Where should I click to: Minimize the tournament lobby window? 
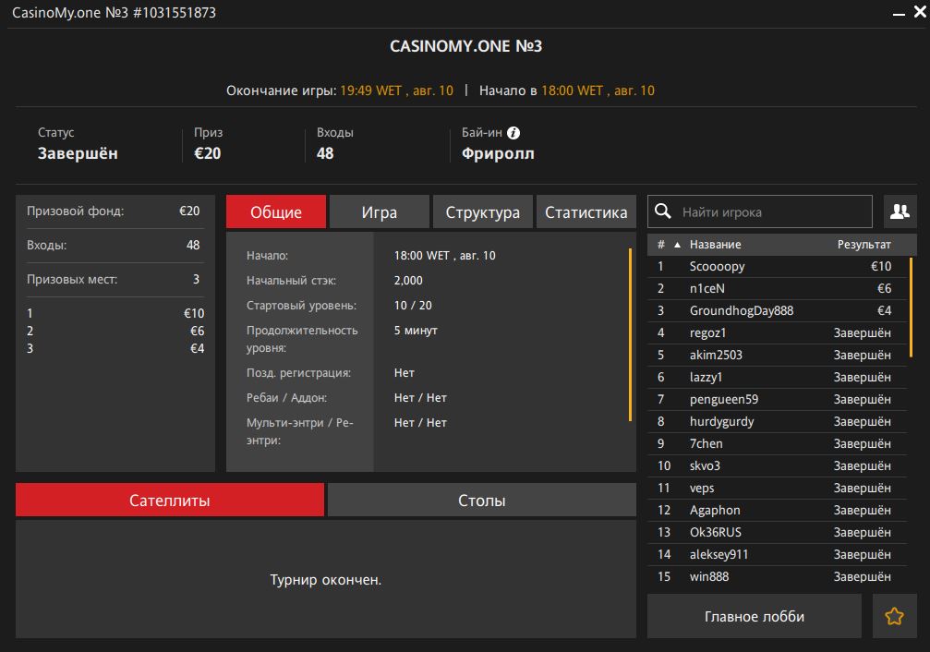[896, 14]
